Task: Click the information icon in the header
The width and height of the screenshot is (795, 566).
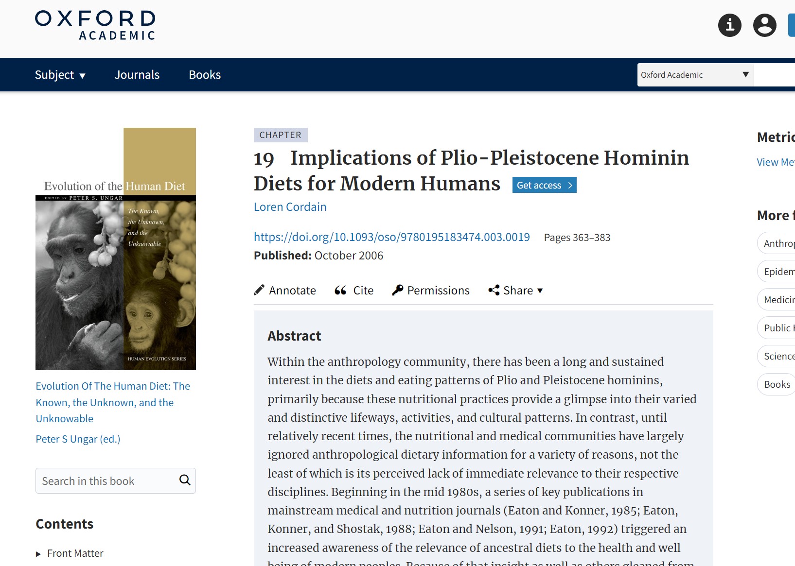Action: click(729, 25)
